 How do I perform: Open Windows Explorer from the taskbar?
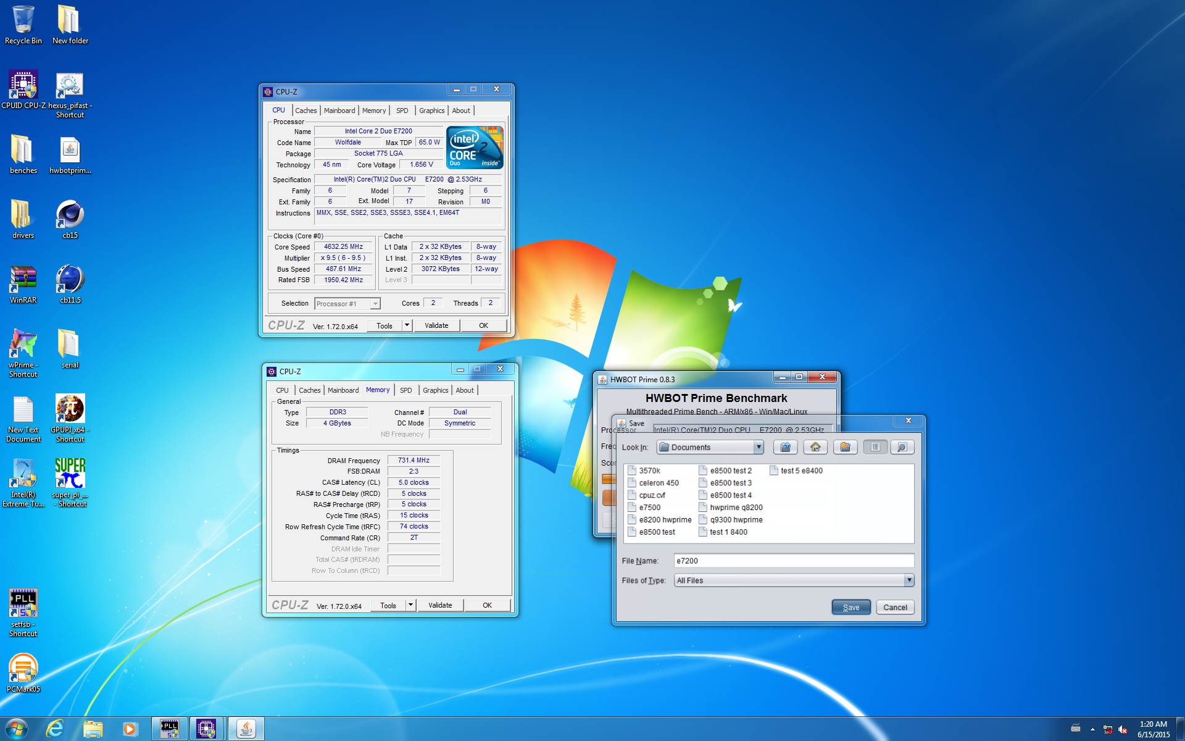93,729
